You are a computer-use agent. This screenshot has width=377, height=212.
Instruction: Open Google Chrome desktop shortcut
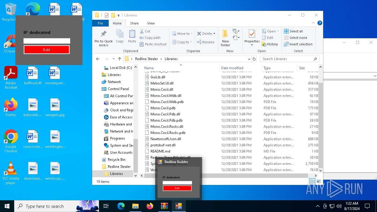pyautogui.click(x=11, y=141)
